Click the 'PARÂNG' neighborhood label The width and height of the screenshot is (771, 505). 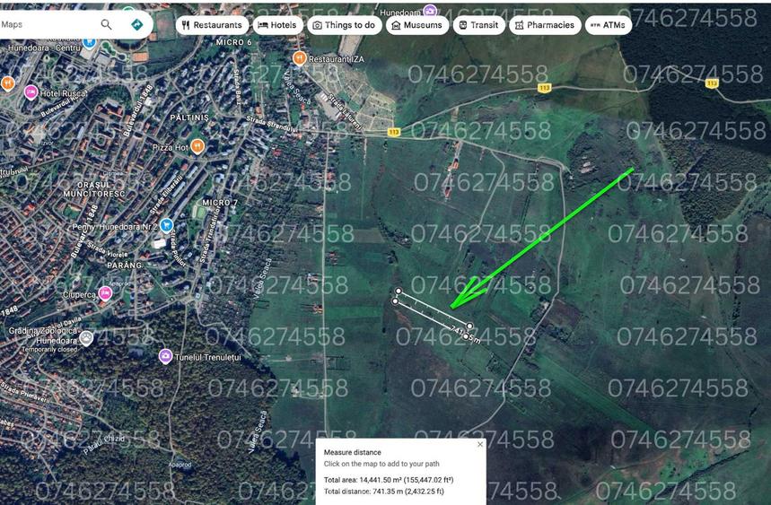click(x=125, y=266)
